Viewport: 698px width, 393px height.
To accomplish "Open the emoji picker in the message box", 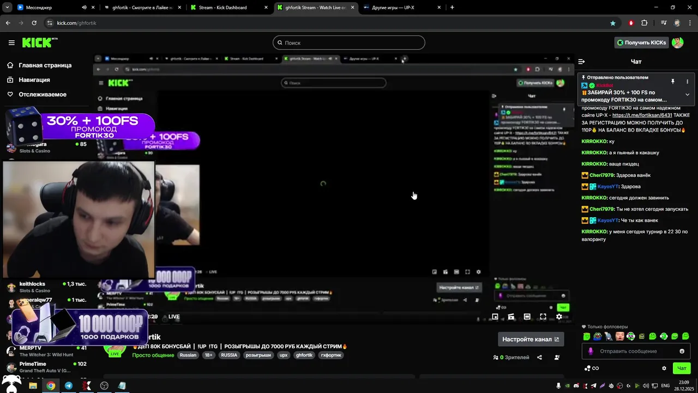I will coord(682,351).
